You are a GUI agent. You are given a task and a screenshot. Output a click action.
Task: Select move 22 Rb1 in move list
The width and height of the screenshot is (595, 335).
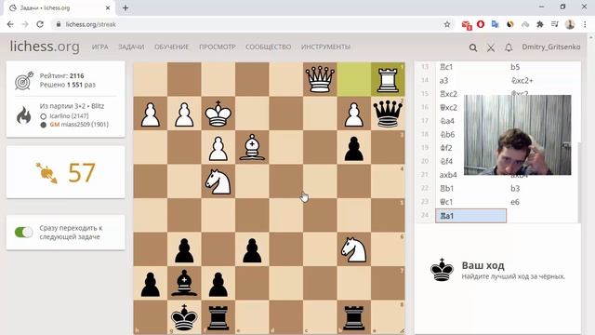coord(470,188)
